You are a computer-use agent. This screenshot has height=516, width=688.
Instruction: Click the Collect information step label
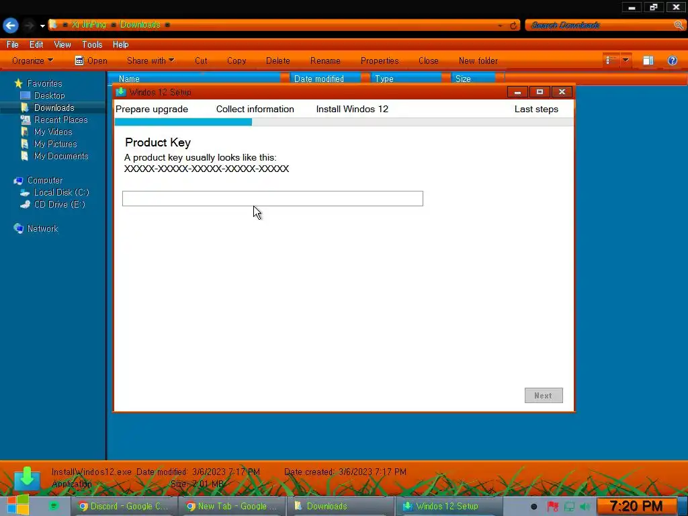coord(255,109)
